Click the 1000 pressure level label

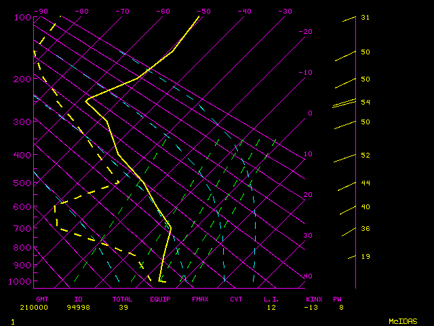(21, 281)
